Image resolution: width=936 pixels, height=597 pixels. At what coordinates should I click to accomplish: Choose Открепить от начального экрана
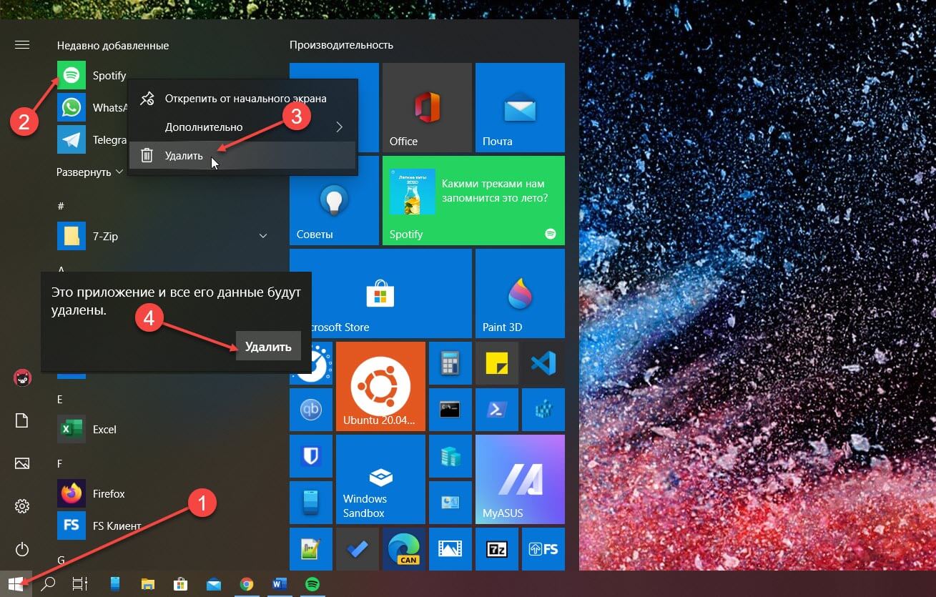pos(242,99)
